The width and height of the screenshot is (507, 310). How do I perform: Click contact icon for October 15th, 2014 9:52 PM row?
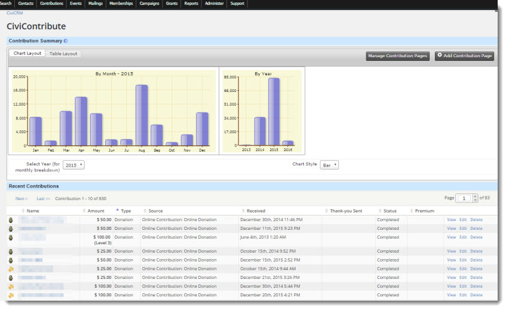click(x=11, y=252)
